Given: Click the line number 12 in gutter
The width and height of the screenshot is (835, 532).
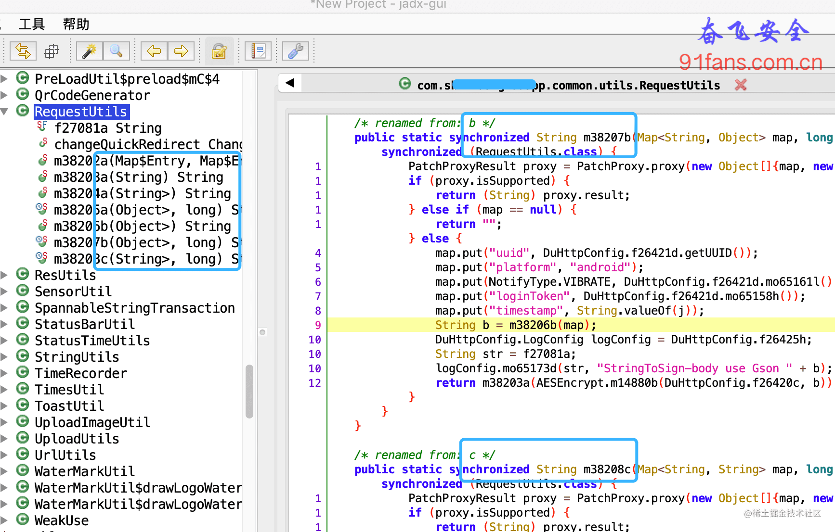Looking at the screenshot, I should pyautogui.click(x=314, y=383).
